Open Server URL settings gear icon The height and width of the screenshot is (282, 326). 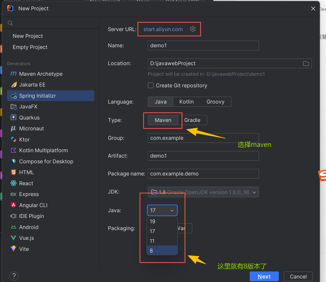click(193, 29)
